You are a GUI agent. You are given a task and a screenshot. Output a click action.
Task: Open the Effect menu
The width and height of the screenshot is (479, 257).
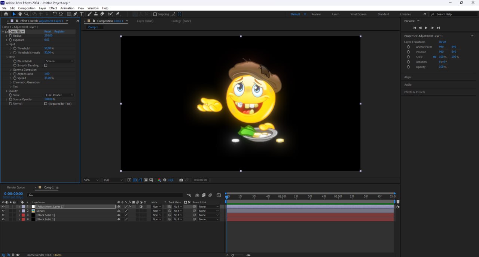[53, 8]
